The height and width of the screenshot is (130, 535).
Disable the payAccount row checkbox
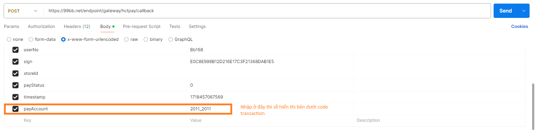coord(15,109)
